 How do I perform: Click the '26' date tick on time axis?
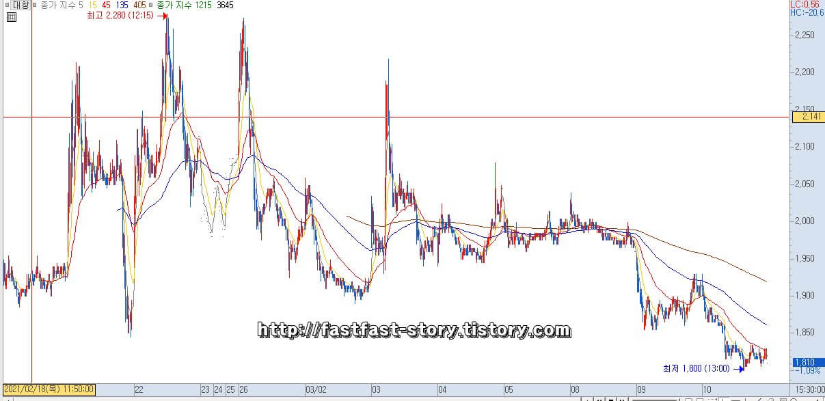click(x=243, y=390)
